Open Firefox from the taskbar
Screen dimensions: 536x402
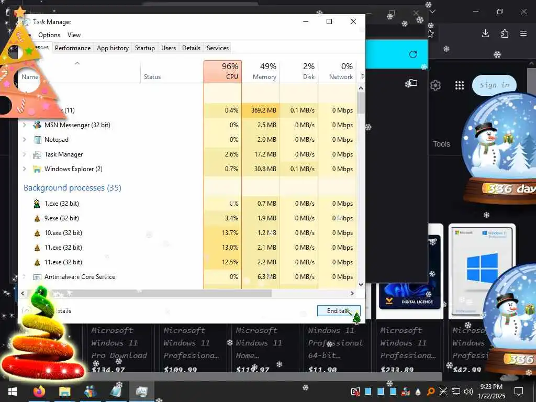click(39, 392)
